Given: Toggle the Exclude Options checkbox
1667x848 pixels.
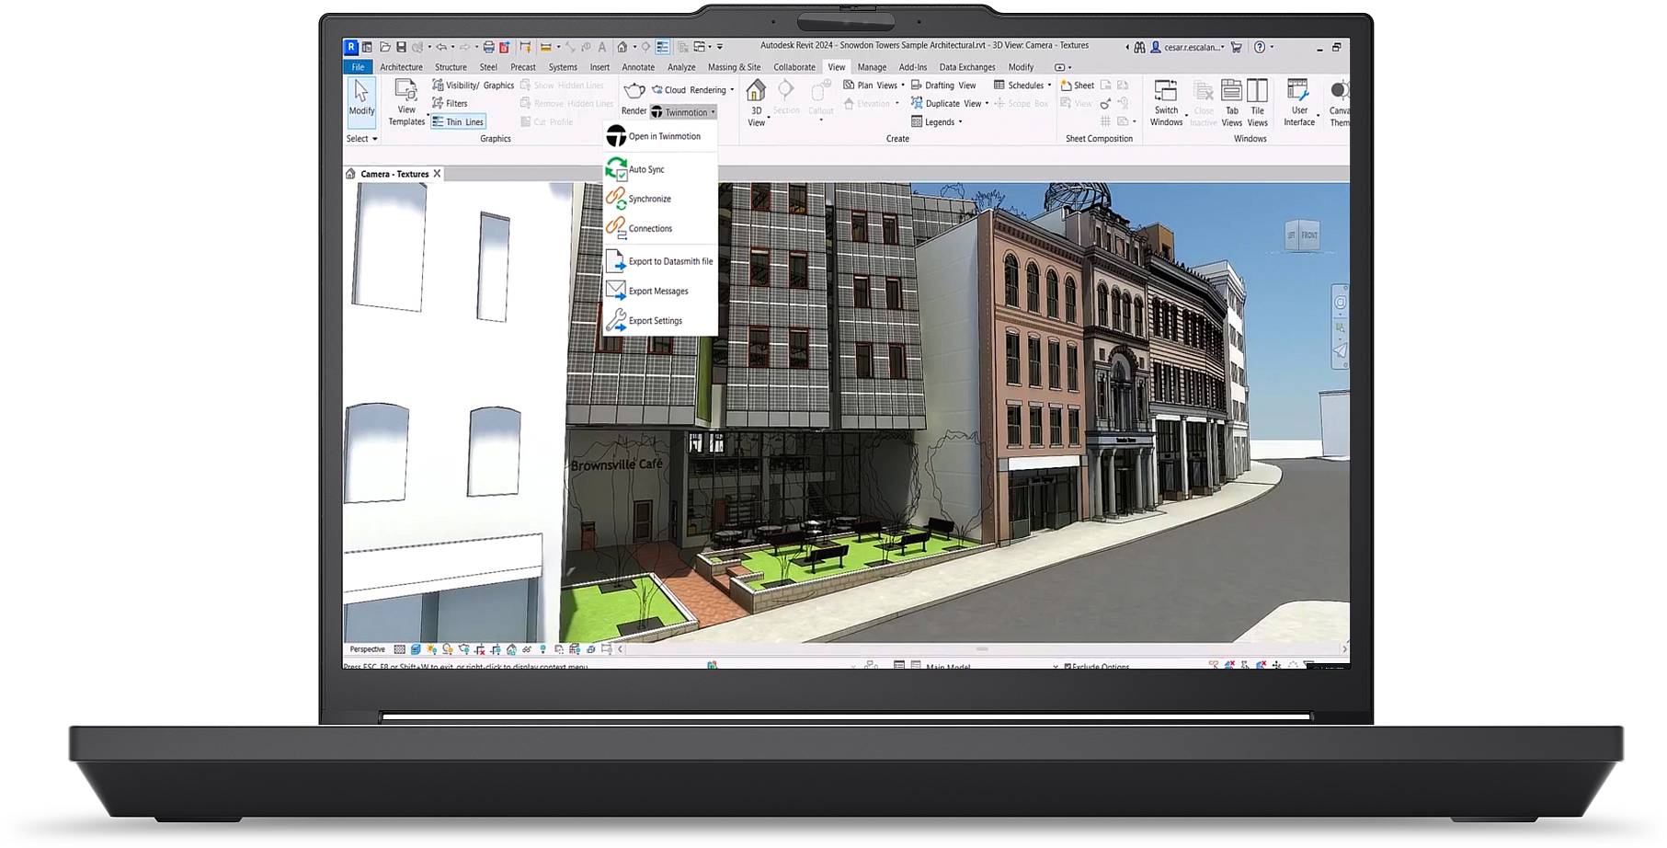Looking at the screenshot, I should tap(1068, 666).
